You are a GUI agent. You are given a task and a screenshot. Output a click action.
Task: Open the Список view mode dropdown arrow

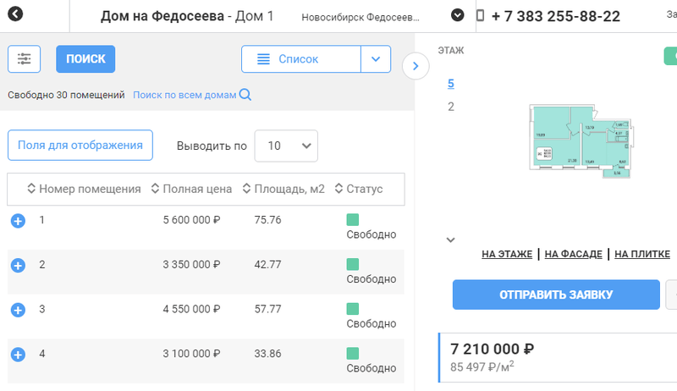(376, 59)
